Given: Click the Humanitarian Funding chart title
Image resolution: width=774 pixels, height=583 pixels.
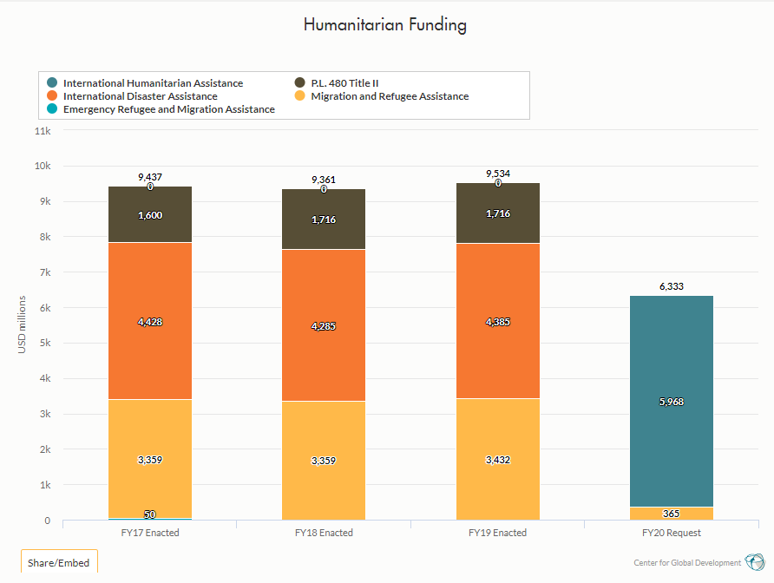Looking at the screenshot, I should [x=386, y=25].
